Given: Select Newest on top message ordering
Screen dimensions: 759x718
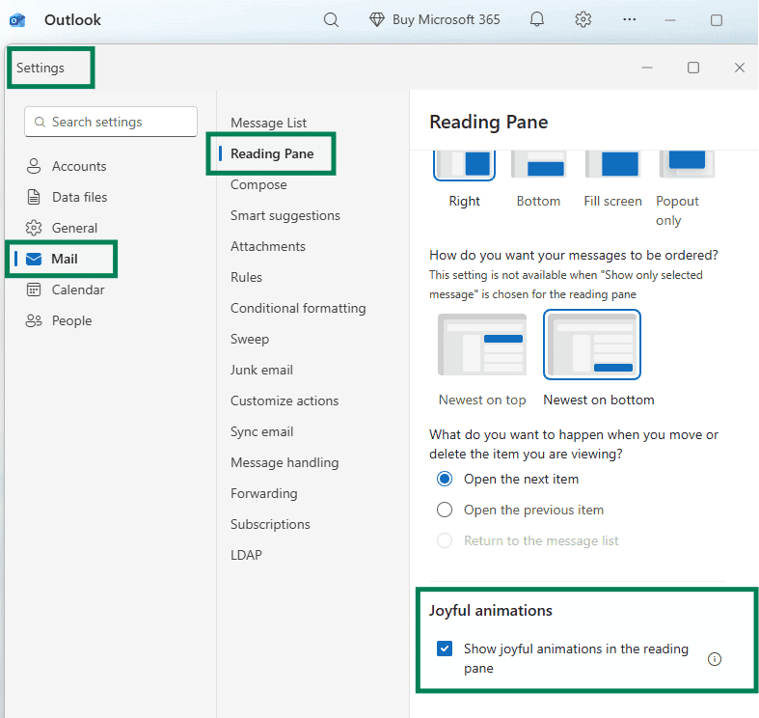Looking at the screenshot, I should point(482,345).
